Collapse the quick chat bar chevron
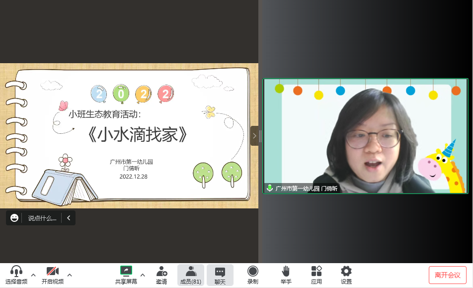This screenshot has height=288, width=473. point(69,218)
